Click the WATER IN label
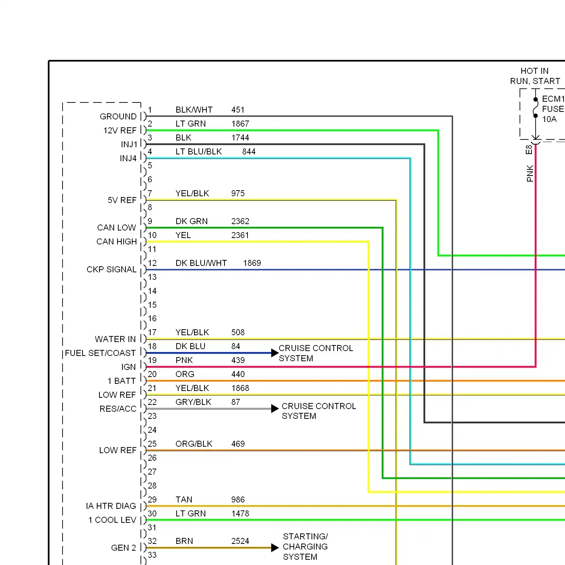Viewport: 565px width, 565px height. pos(115,339)
